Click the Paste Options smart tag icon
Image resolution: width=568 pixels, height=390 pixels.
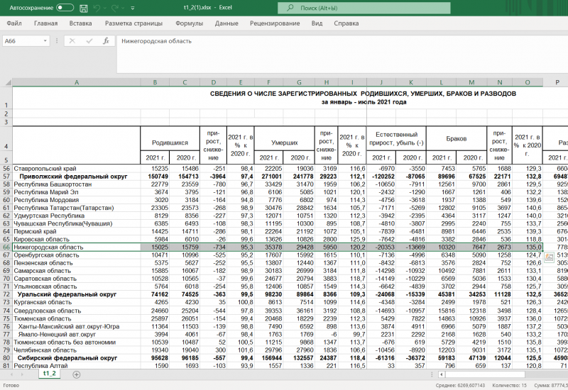point(549,257)
